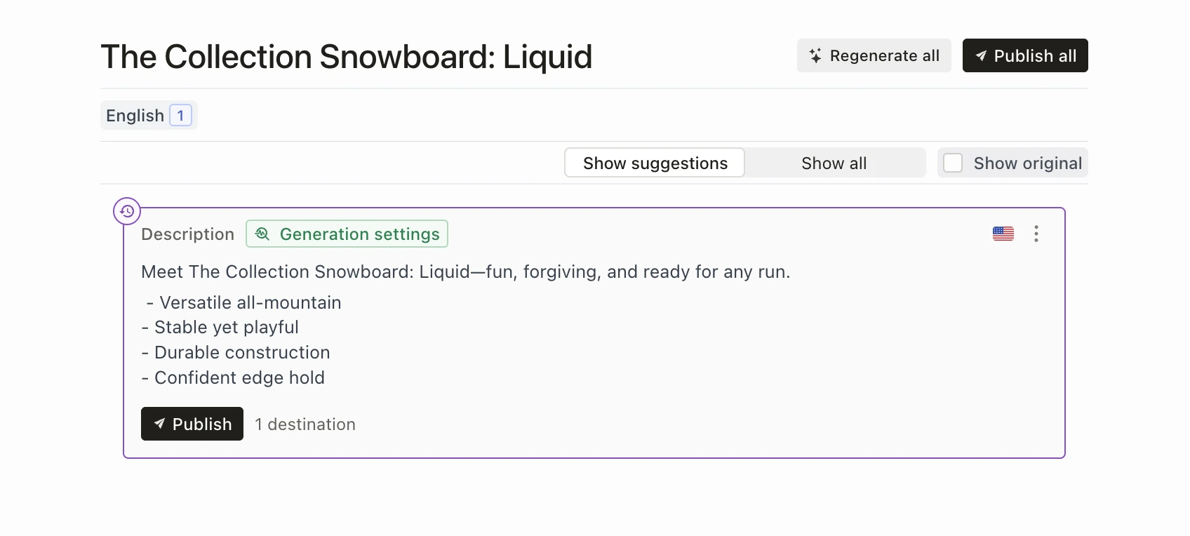Click the paper plane icon on Publish all
Image resolution: width=1190 pixels, height=536 pixels.
point(982,55)
